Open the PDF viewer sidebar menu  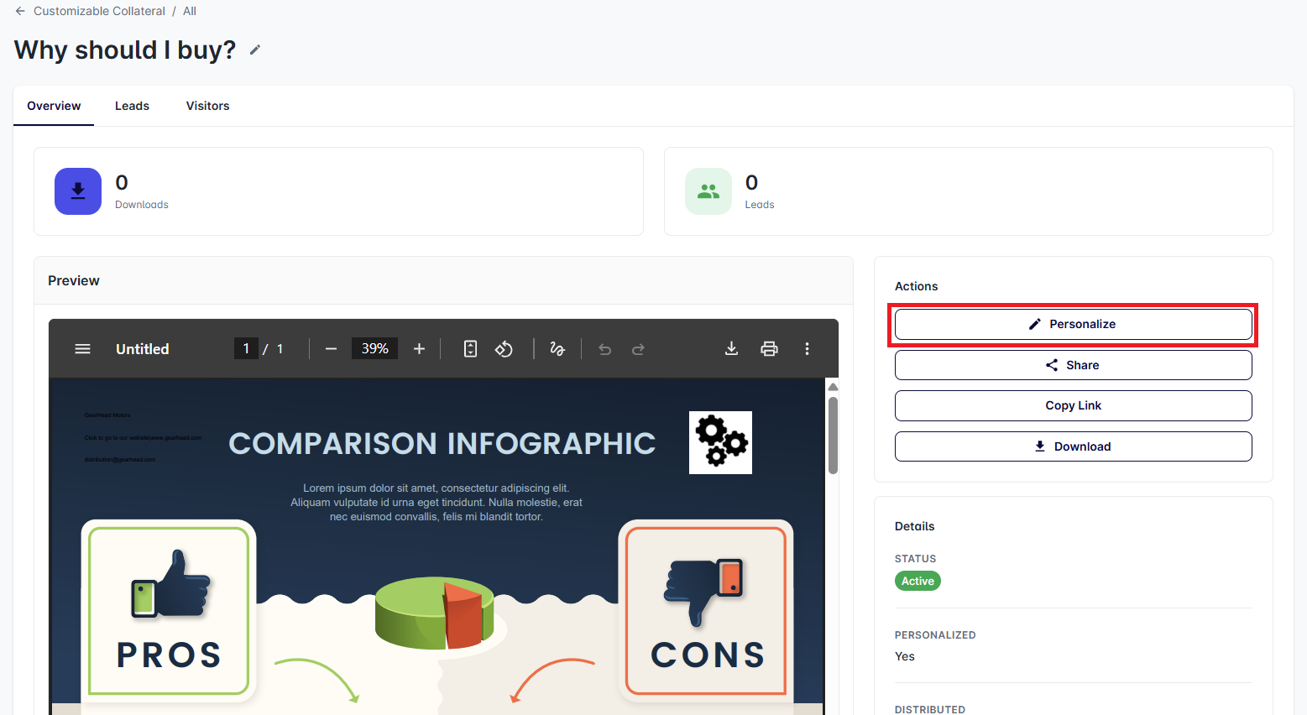point(82,349)
